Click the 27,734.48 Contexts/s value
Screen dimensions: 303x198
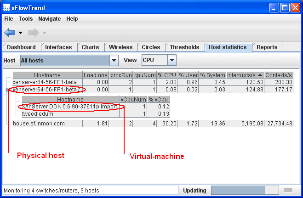coord(280,124)
